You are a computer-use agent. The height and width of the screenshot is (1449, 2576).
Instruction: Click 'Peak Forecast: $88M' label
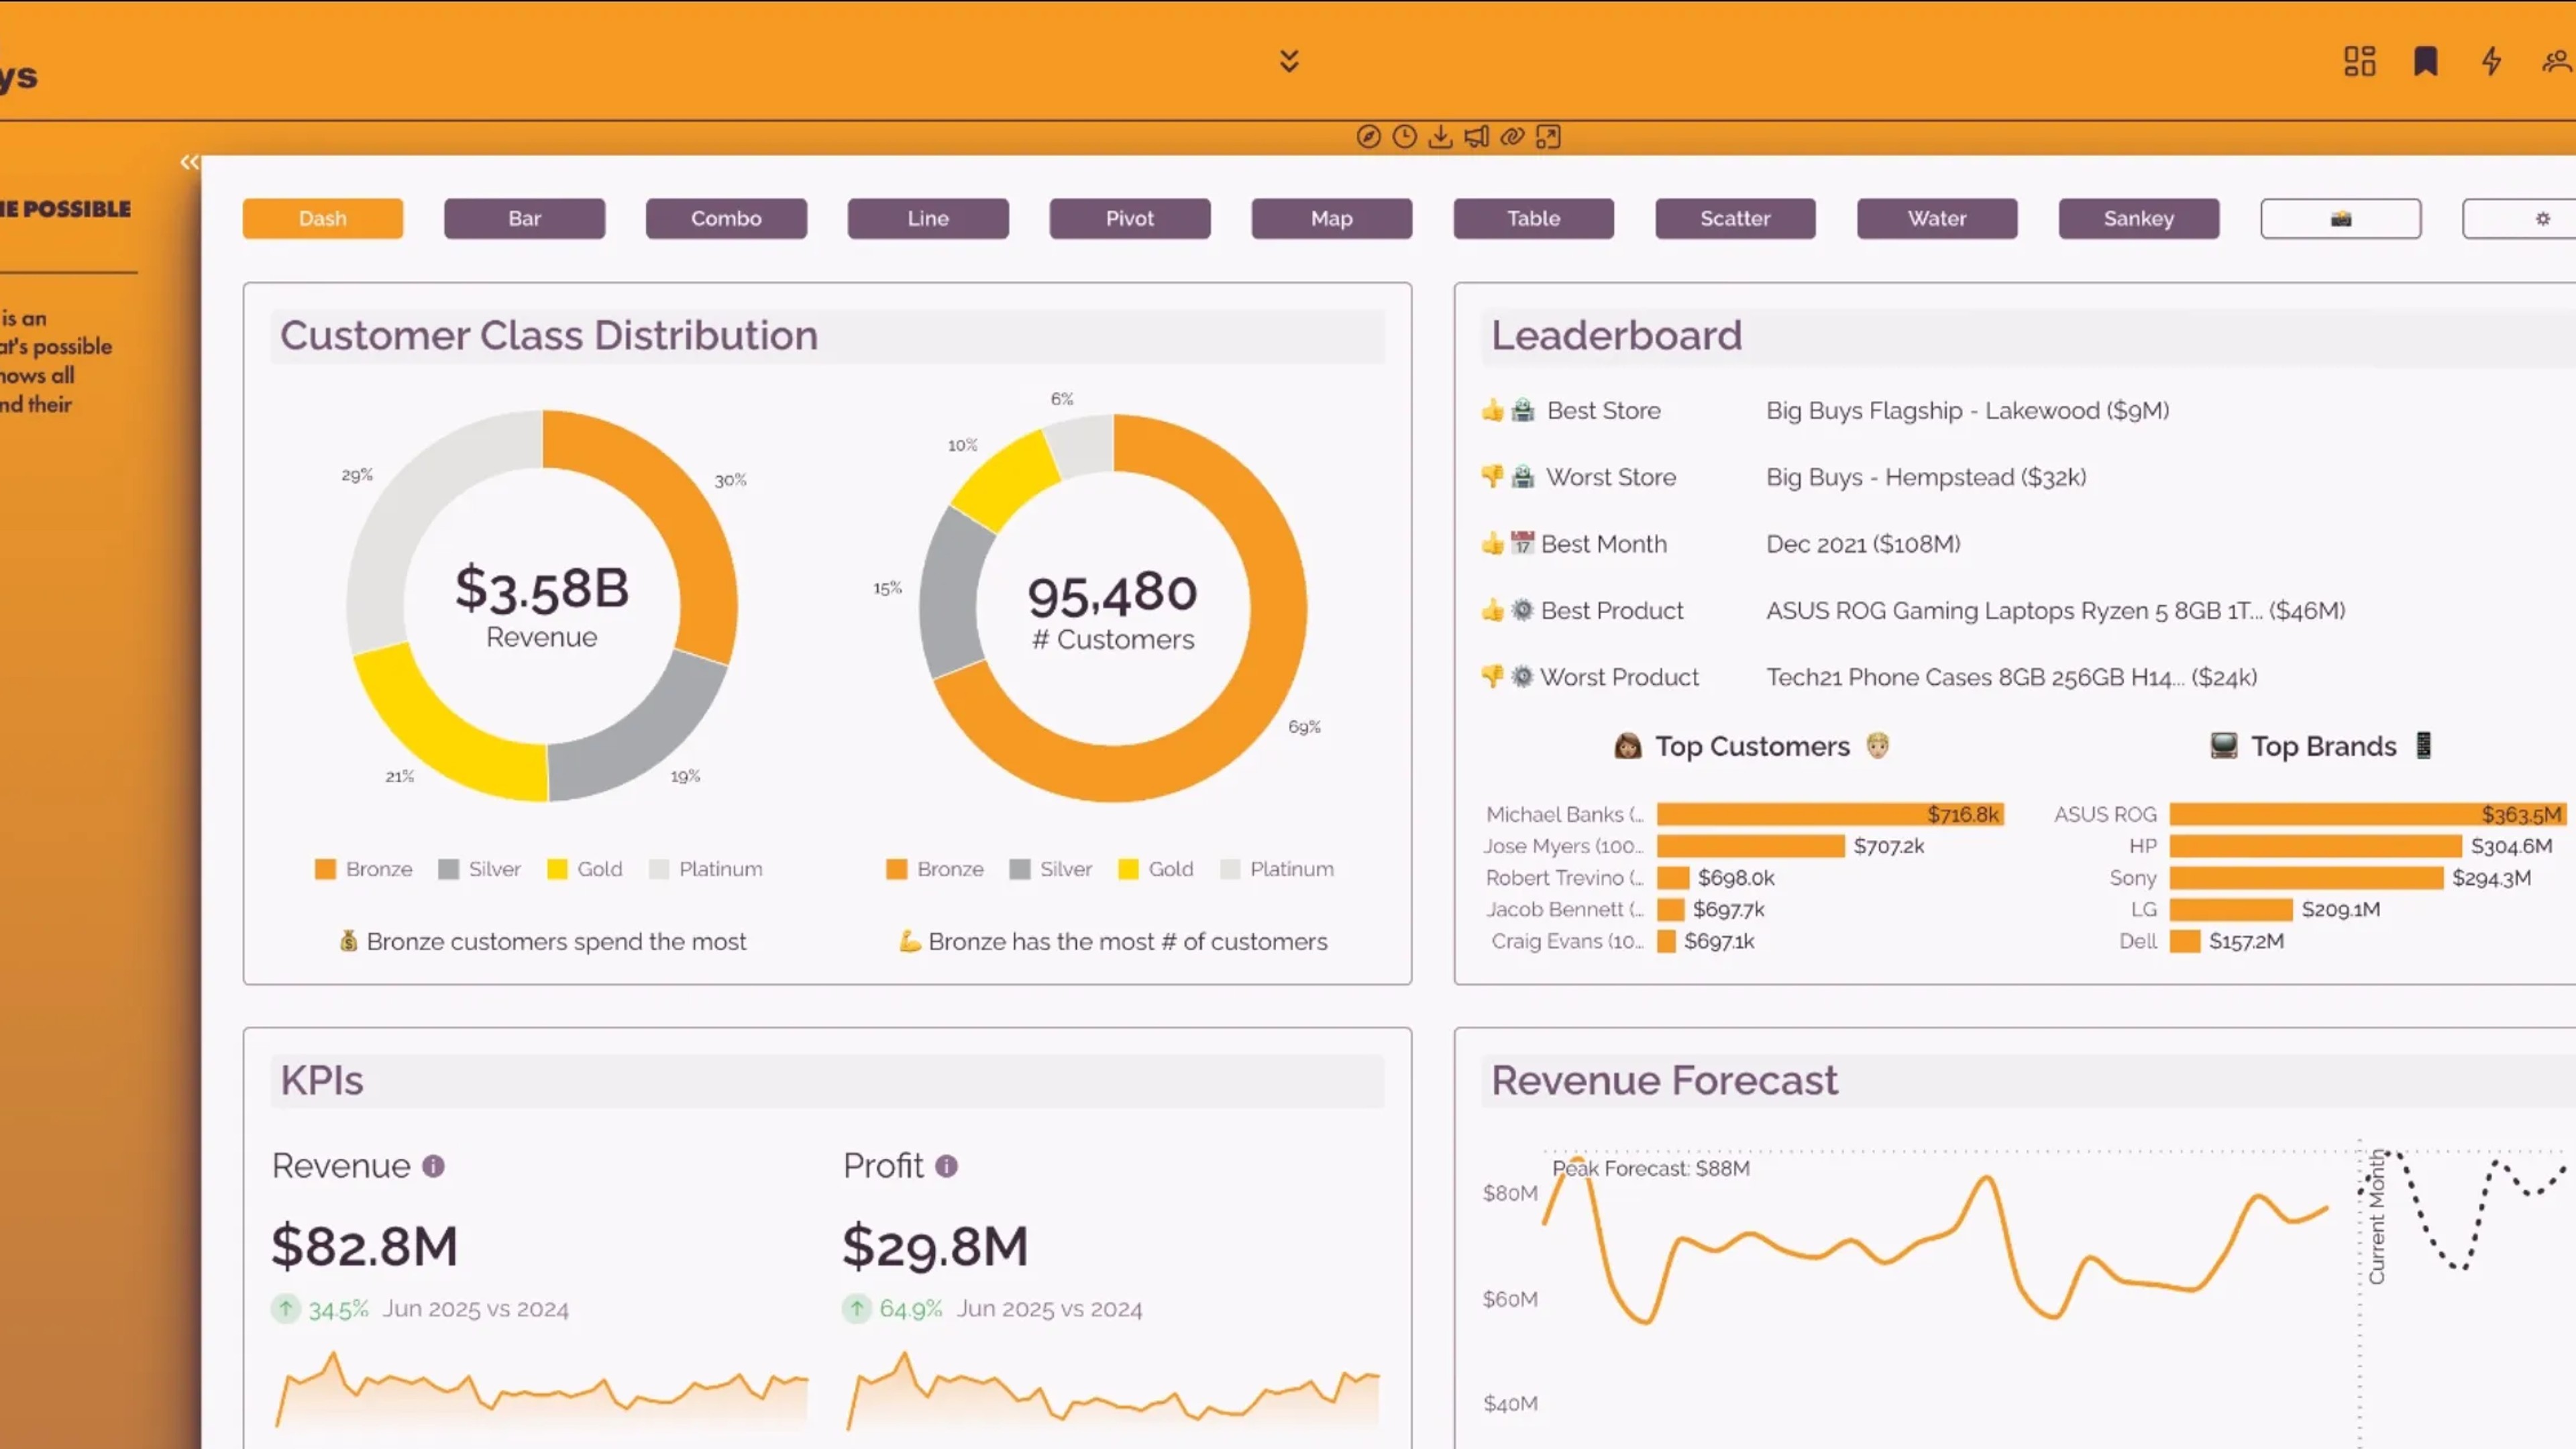(x=1651, y=1168)
